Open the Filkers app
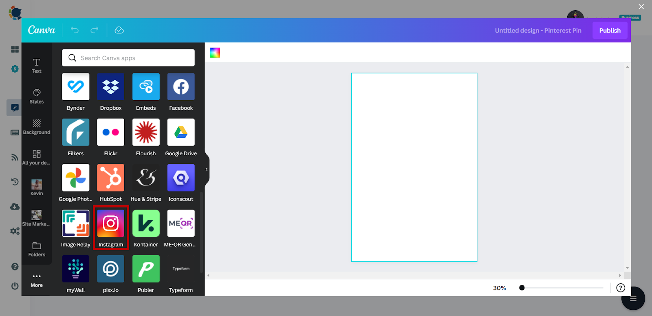Viewport: 652px width, 316px height. (76, 132)
